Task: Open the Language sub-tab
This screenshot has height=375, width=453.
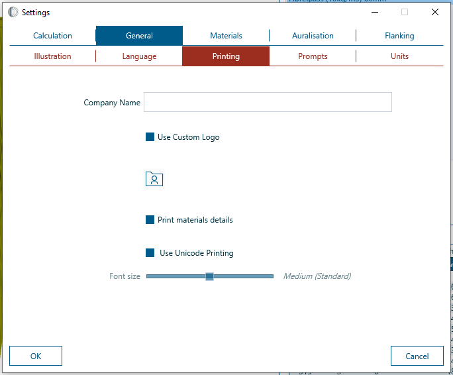Action: [x=139, y=56]
